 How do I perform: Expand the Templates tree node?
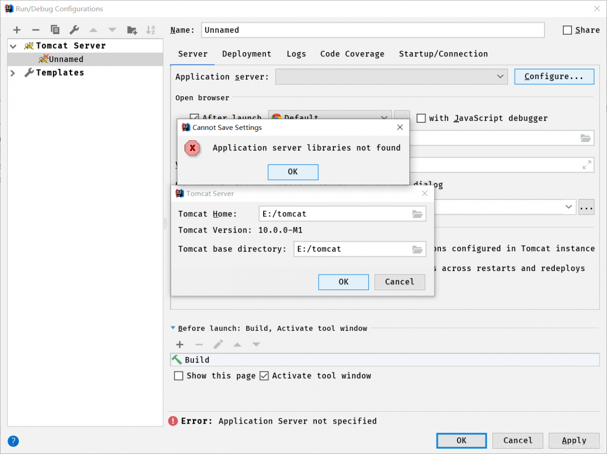(x=13, y=73)
